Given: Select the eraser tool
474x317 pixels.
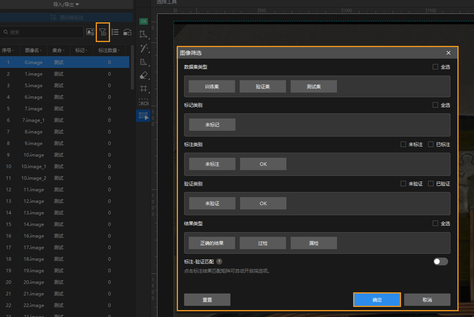Looking at the screenshot, I should (144, 75).
